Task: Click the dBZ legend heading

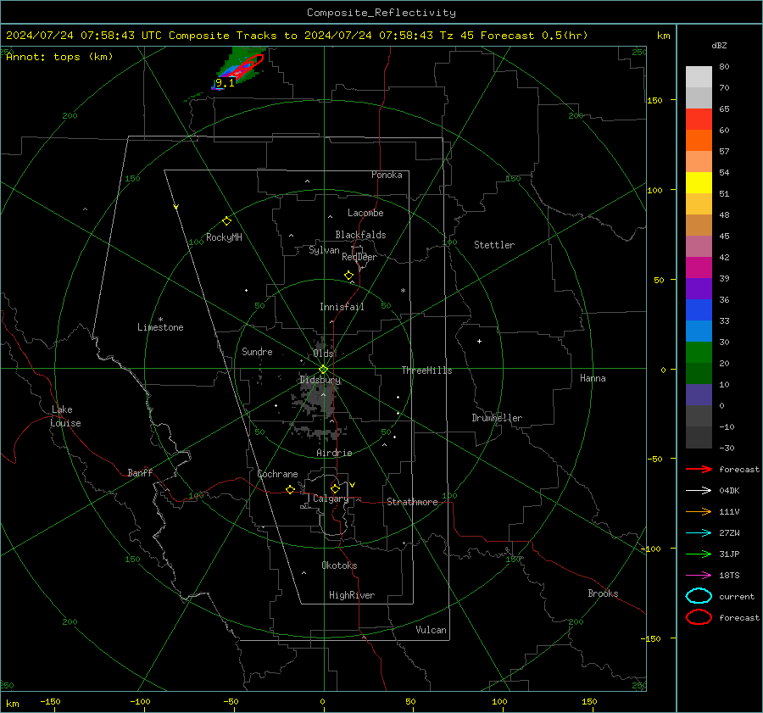Action: pyautogui.click(x=719, y=45)
